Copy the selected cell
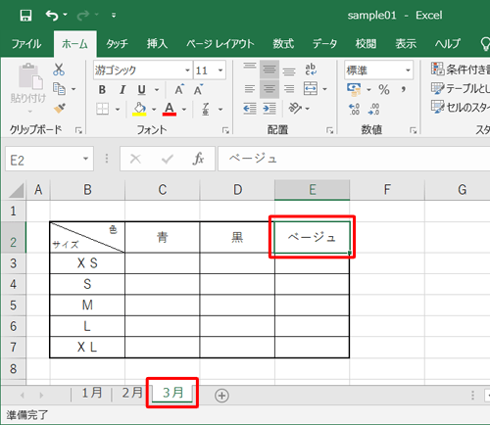 59,89
